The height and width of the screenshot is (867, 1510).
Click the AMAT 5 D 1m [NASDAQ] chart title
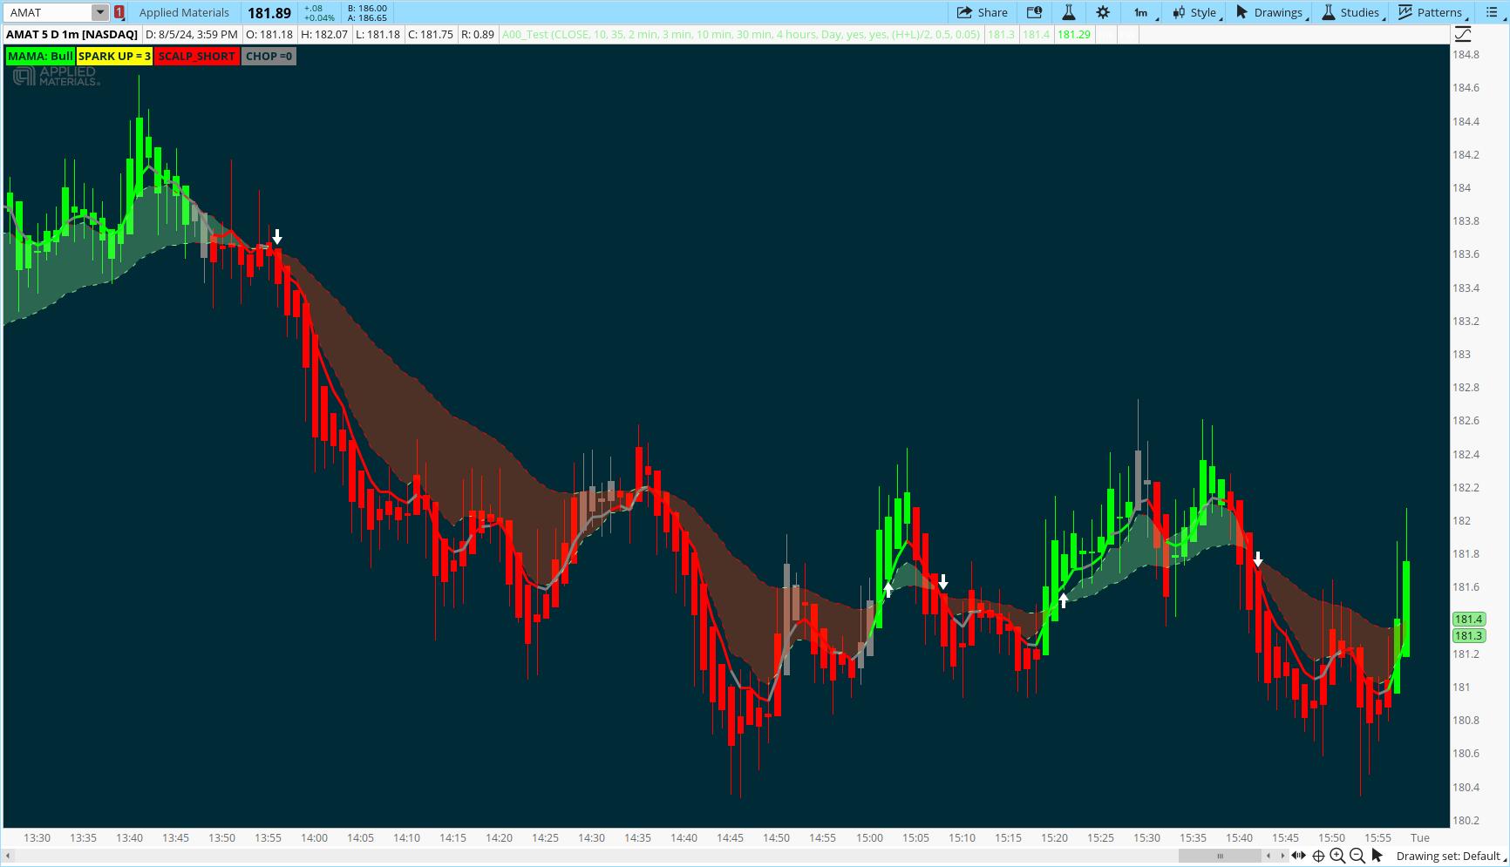[72, 34]
